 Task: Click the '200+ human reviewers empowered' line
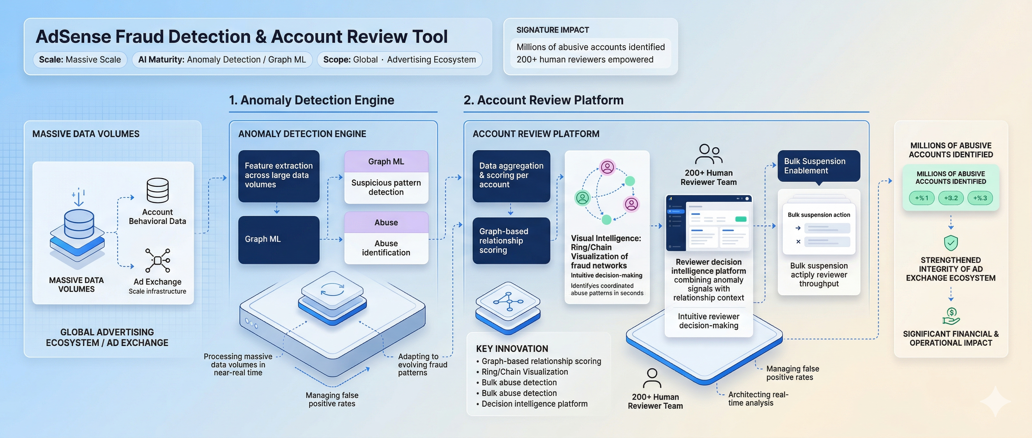[x=584, y=59]
